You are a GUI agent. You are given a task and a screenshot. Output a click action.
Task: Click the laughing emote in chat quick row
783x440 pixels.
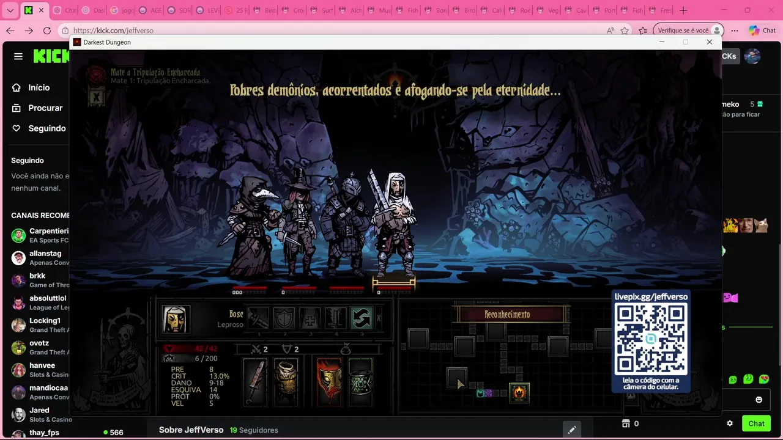pos(748,379)
